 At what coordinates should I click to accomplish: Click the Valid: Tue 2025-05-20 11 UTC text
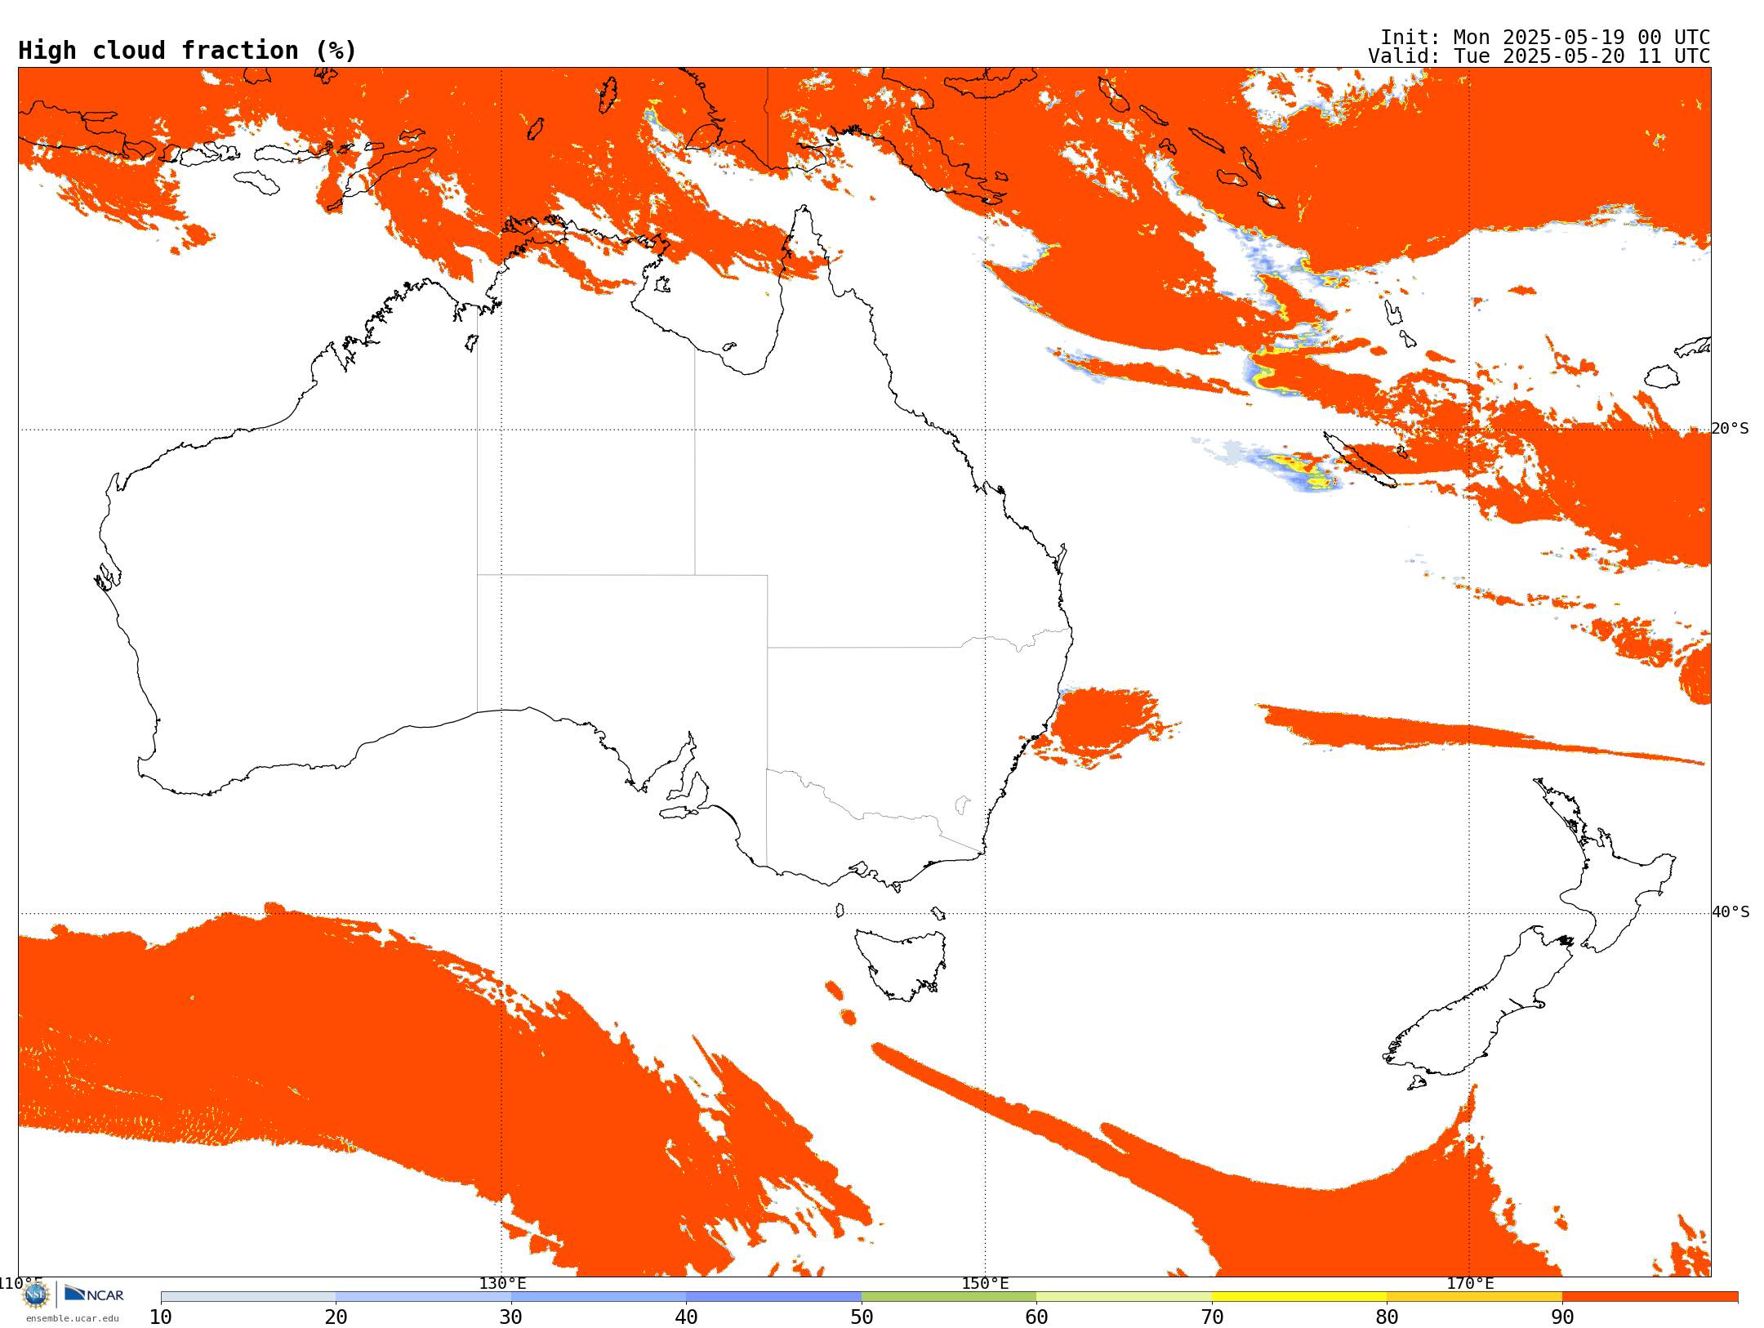(1539, 56)
